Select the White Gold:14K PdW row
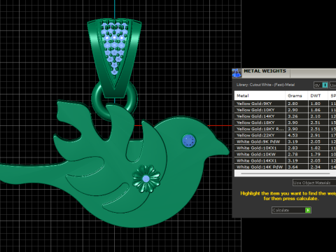The height and width of the screenshot is (252, 336). pos(285,167)
